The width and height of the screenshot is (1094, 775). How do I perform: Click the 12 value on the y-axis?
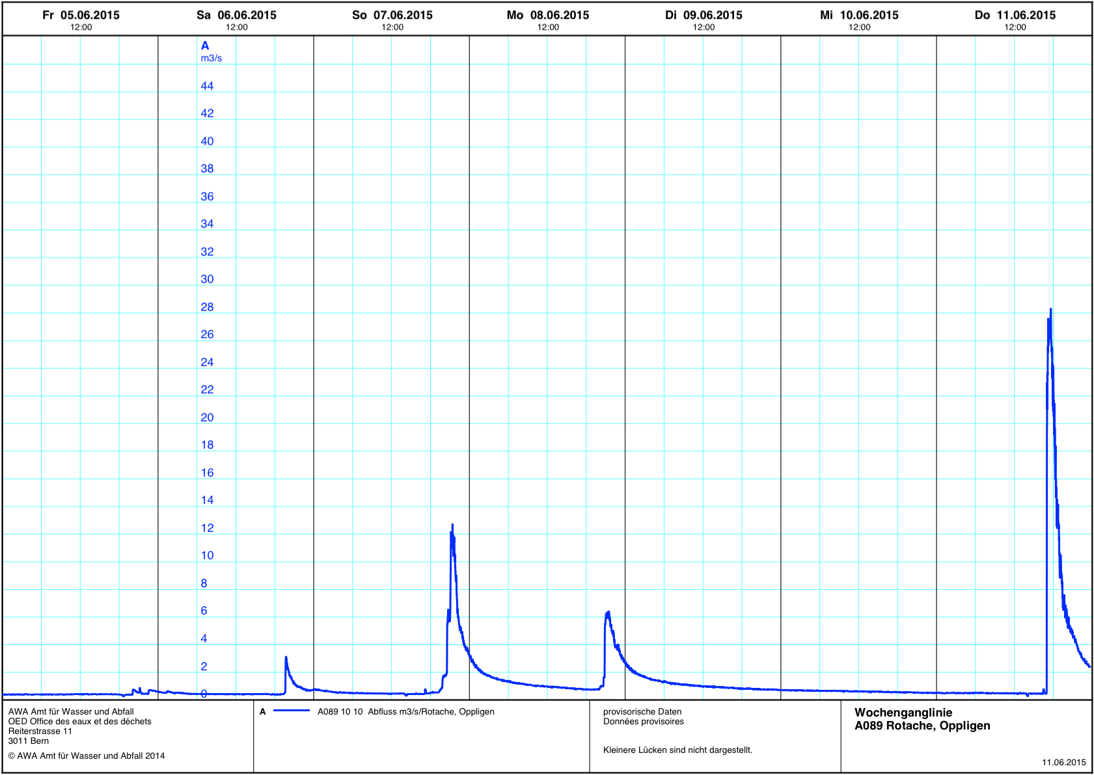(207, 528)
